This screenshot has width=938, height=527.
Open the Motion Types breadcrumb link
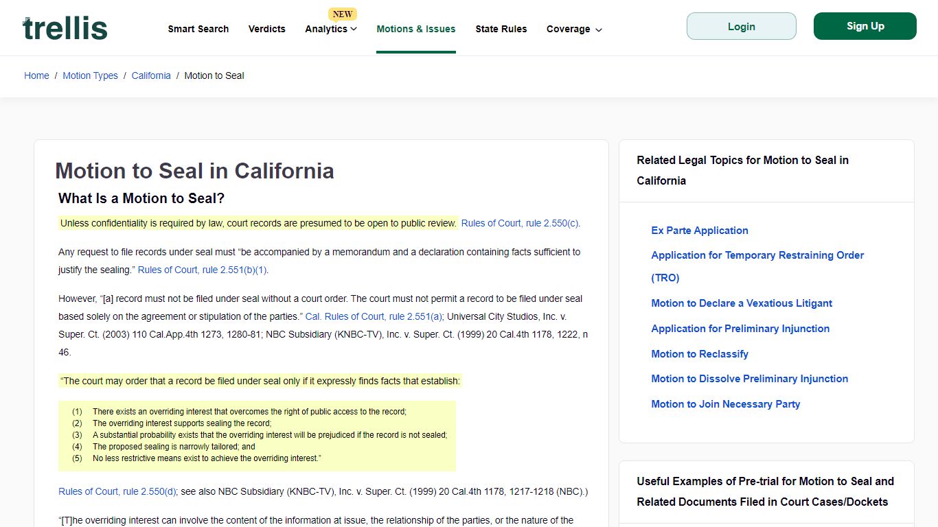tap(91, 75)
